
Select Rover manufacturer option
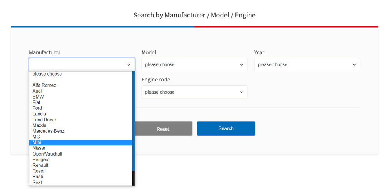click(x=81, y=171)
